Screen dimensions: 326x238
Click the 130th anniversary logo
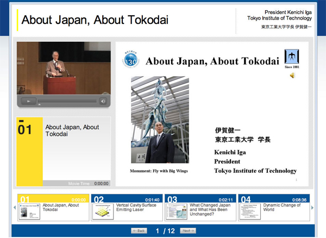point(131,60)
